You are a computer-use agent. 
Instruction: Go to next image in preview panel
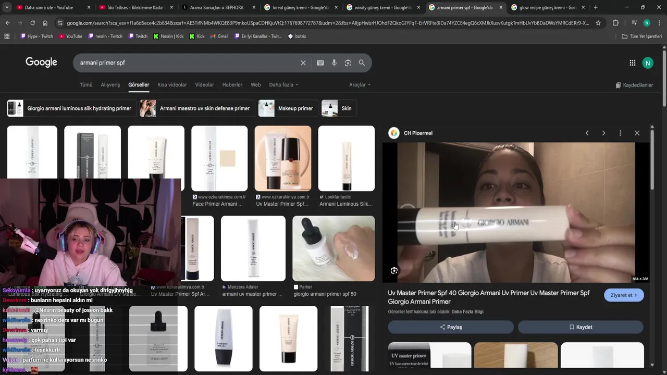[x=603, y=133]
